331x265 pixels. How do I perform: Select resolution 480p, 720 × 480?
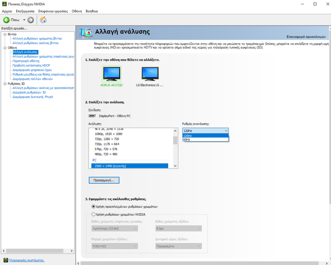coord(106,154)
